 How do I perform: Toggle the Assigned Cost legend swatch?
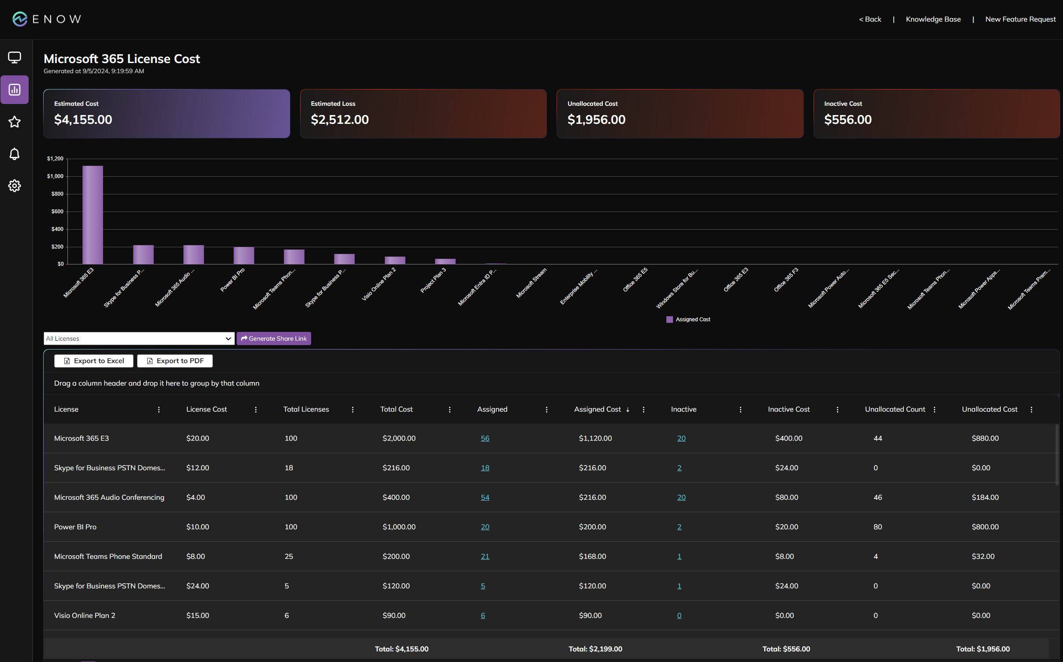(669, 320)
